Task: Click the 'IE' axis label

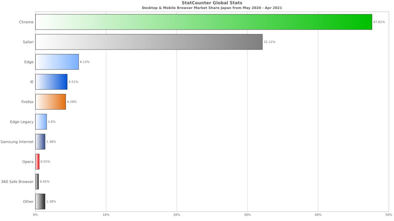Action: pyautogui.click(x=32, y=82)
